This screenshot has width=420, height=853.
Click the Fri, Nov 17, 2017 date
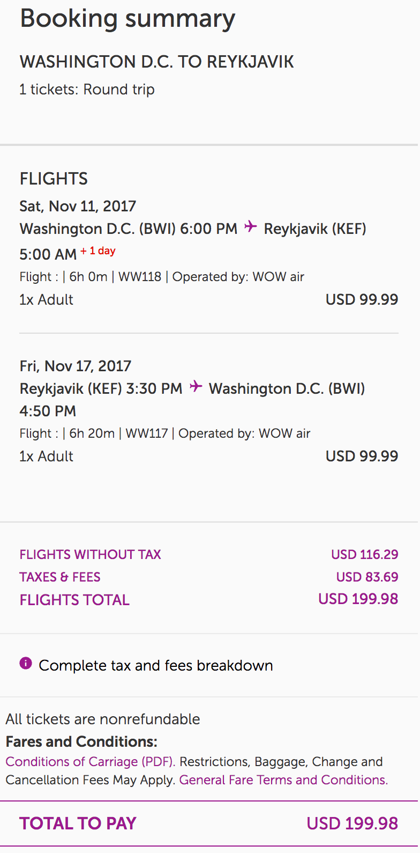click(75, 366)
